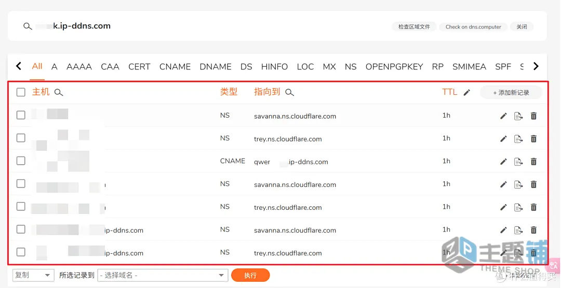Screen dimensions: 561x288
Task: Edit the CNAME record with pencil icon
Action: 503,162
